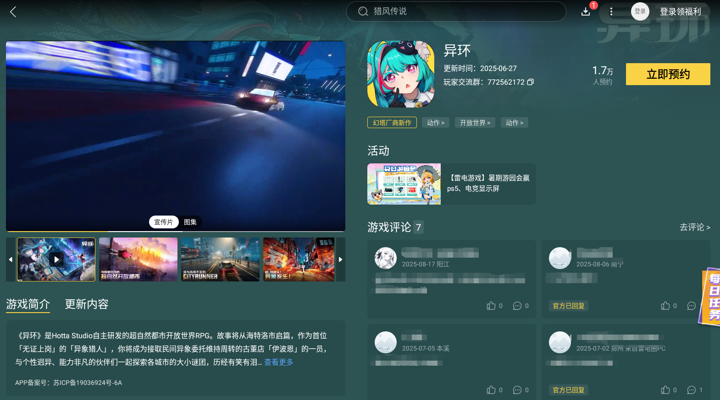
Task: Click the 1.7万 人预约 count
Action: coord(603,75)
